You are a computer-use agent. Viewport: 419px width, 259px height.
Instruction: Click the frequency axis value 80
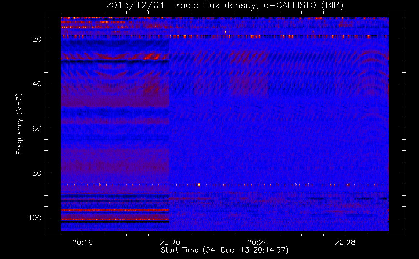(37, 173)
